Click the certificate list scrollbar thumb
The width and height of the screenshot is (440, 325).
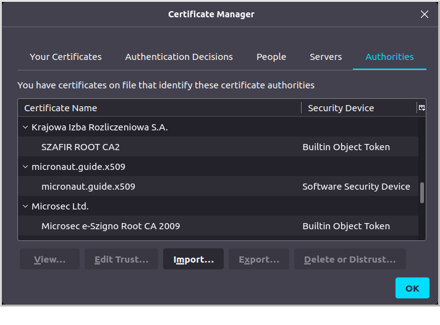[421, 193]
